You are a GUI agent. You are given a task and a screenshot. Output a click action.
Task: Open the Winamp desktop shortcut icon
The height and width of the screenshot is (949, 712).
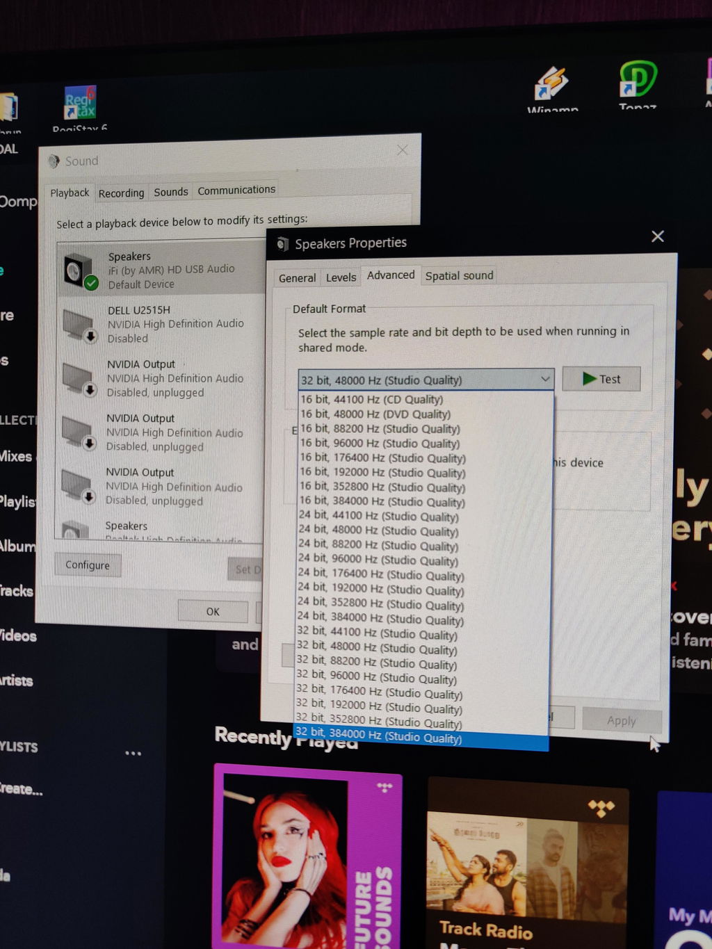coord(553,84)
